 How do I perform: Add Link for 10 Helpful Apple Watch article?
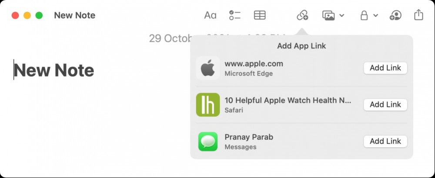point(385,105)
